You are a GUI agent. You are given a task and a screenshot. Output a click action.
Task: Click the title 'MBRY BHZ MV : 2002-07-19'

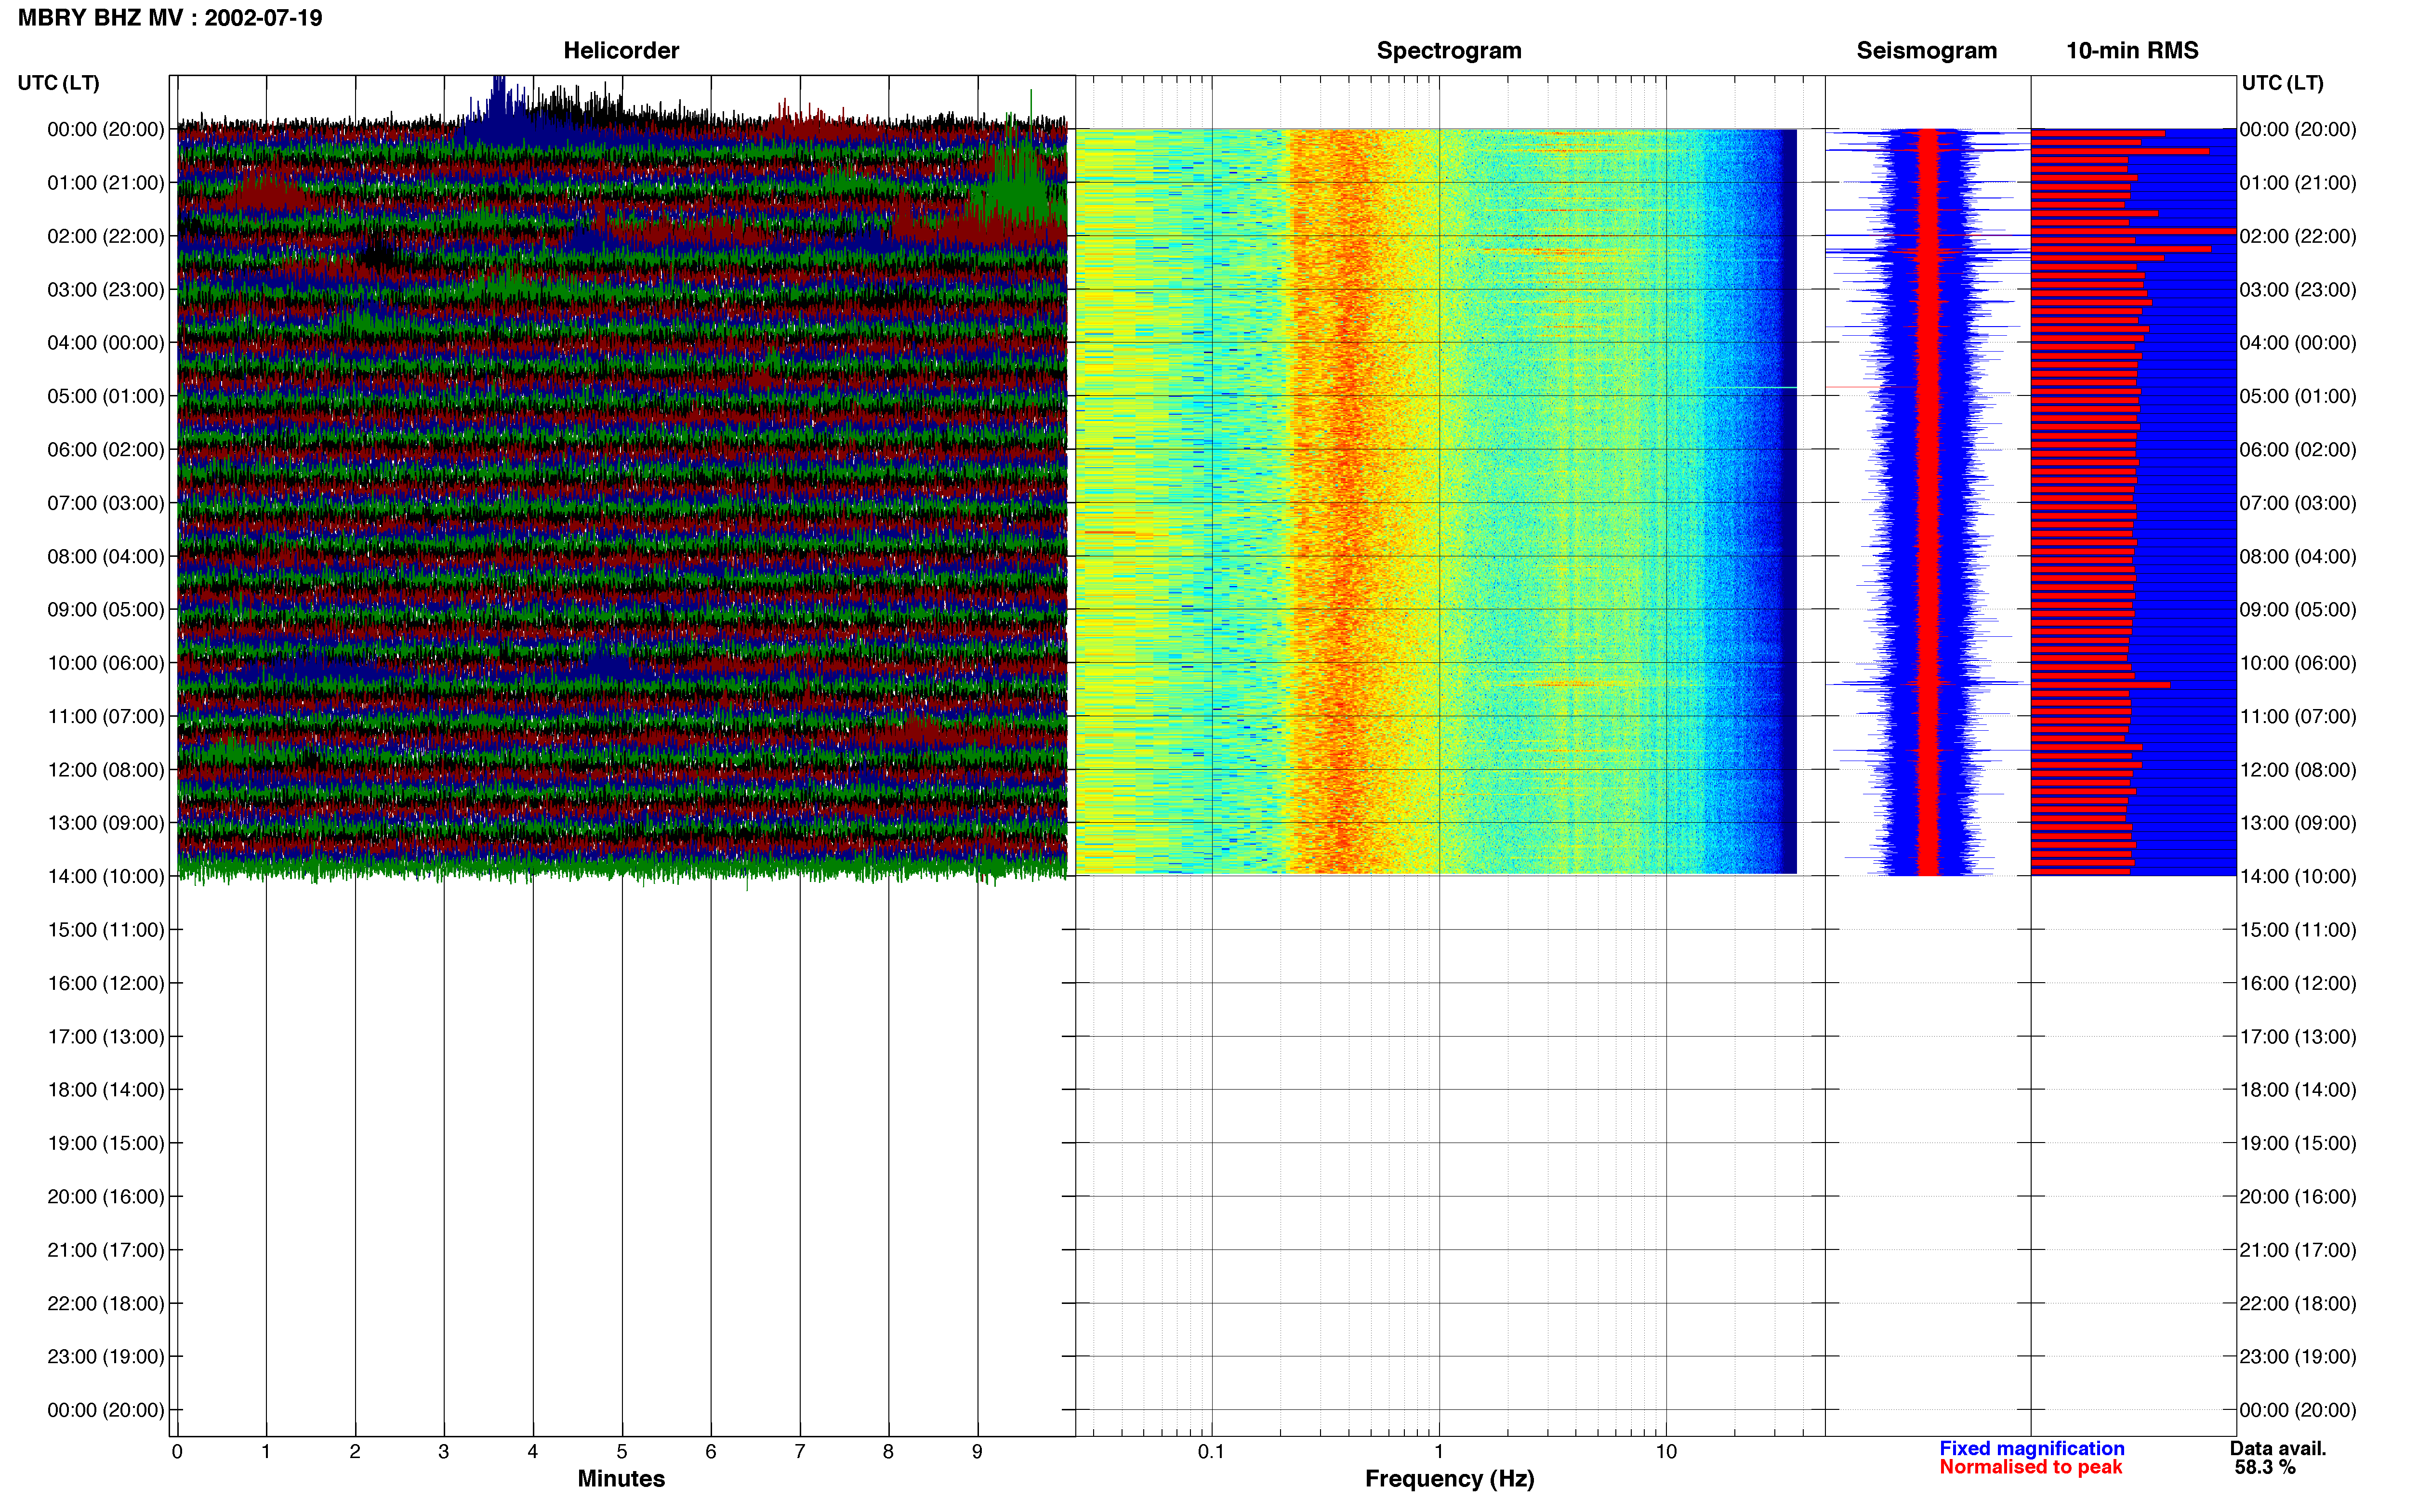170,18
